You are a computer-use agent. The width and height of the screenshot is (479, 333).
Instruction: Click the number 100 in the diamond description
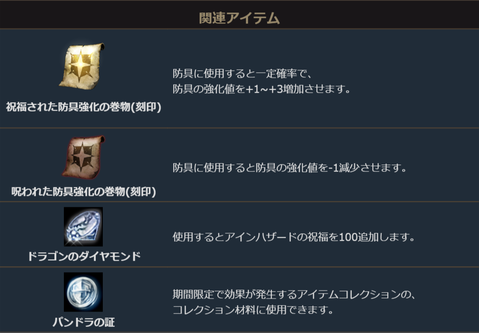pyautogui.click(x=347, y=237)
